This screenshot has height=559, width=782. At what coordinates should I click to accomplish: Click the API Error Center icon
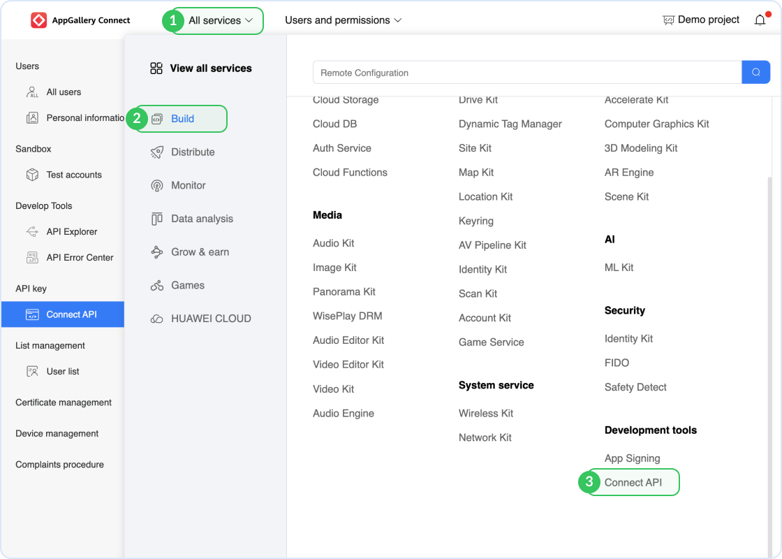coord(32,258)
